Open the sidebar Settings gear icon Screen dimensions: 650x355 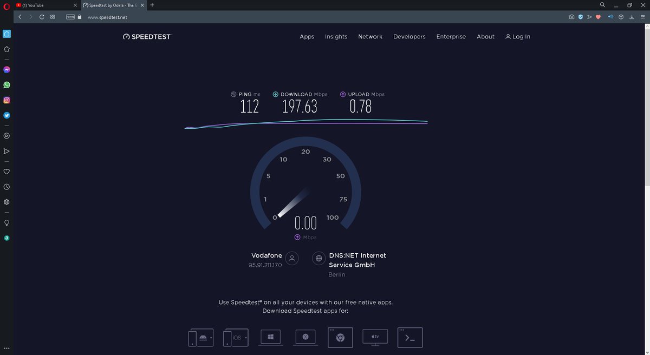[7, 202]
